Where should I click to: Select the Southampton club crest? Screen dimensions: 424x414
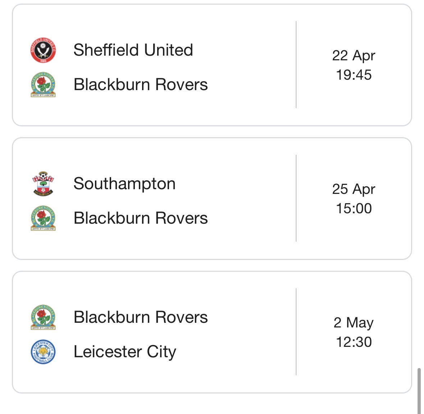[43, 183]
